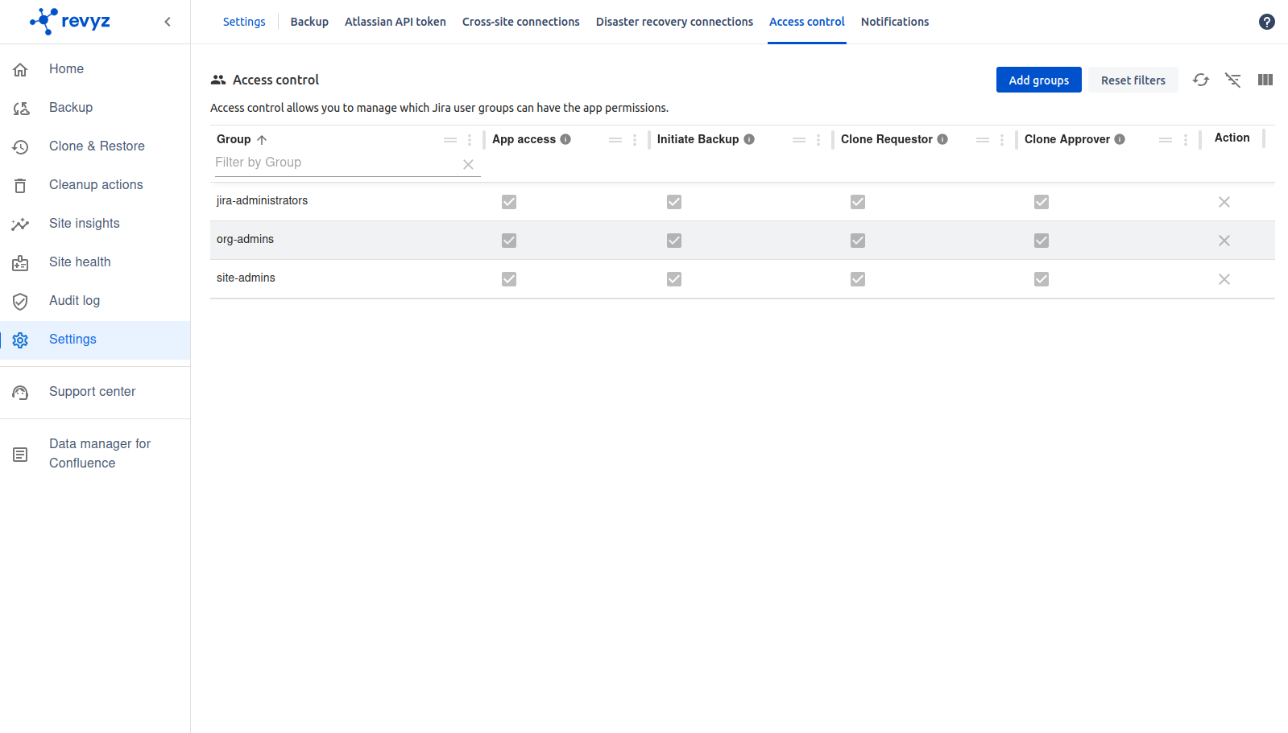Click the App access info icon
The width and height of the screenshot is (1288, 733).
[x=565, y=139]
